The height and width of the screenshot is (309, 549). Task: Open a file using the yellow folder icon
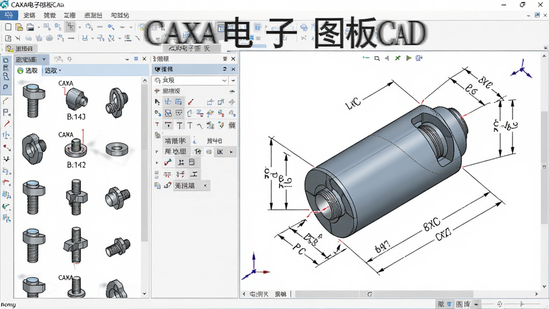(19, 27)
